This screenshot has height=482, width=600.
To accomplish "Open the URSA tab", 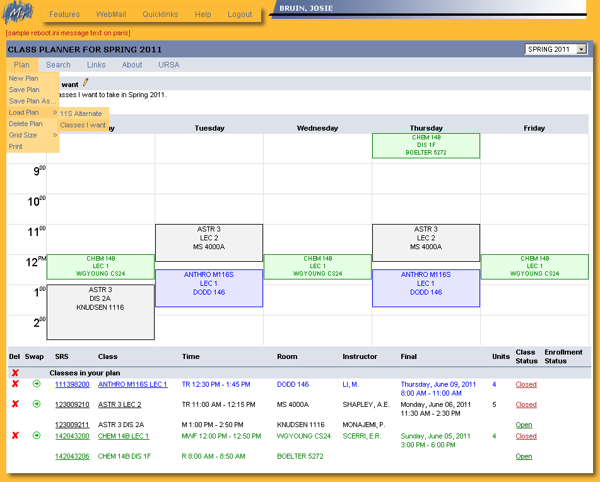I will (169, 65).
